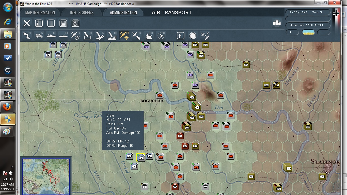The height and width of the screenshot is (195, 347).
Task: Click the "Don" river label
Action: 219,107
